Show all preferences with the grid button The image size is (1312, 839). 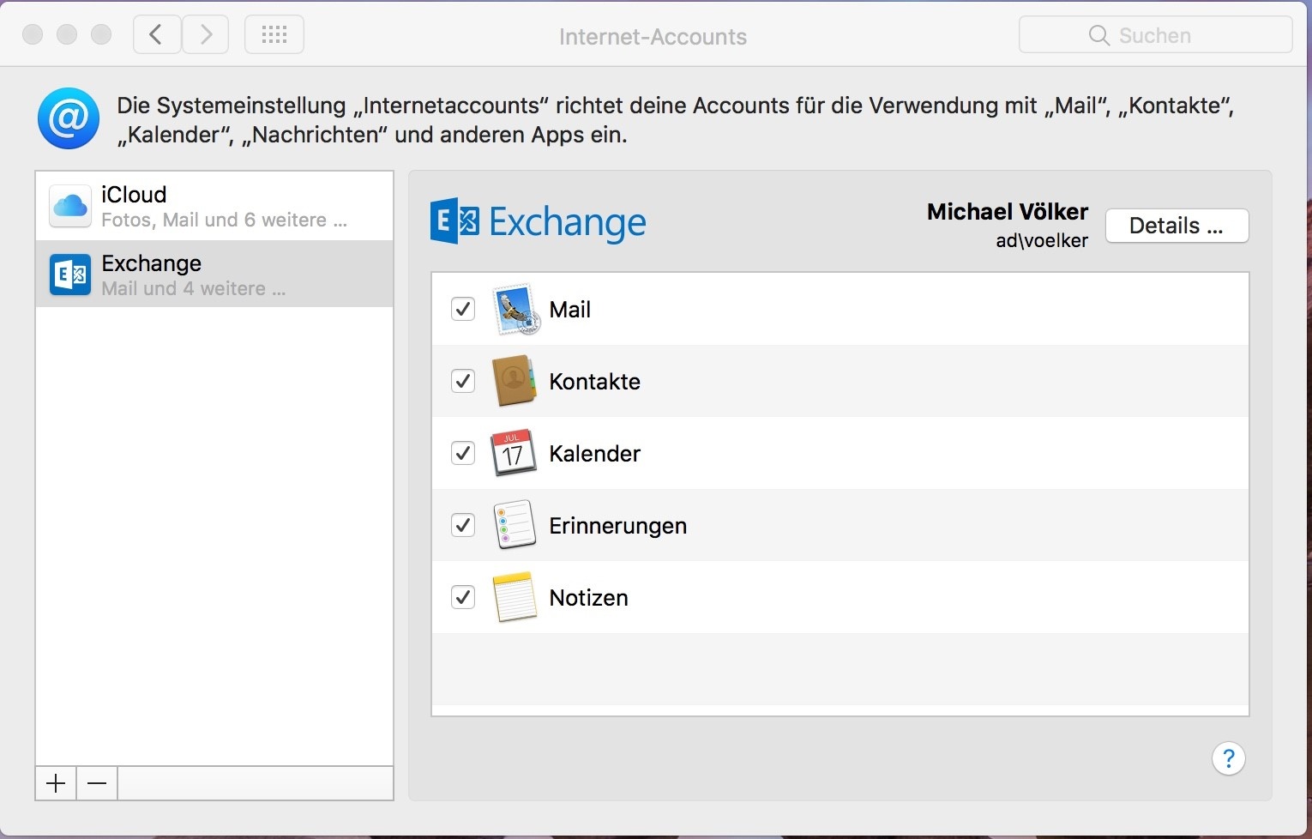point(274,35)
